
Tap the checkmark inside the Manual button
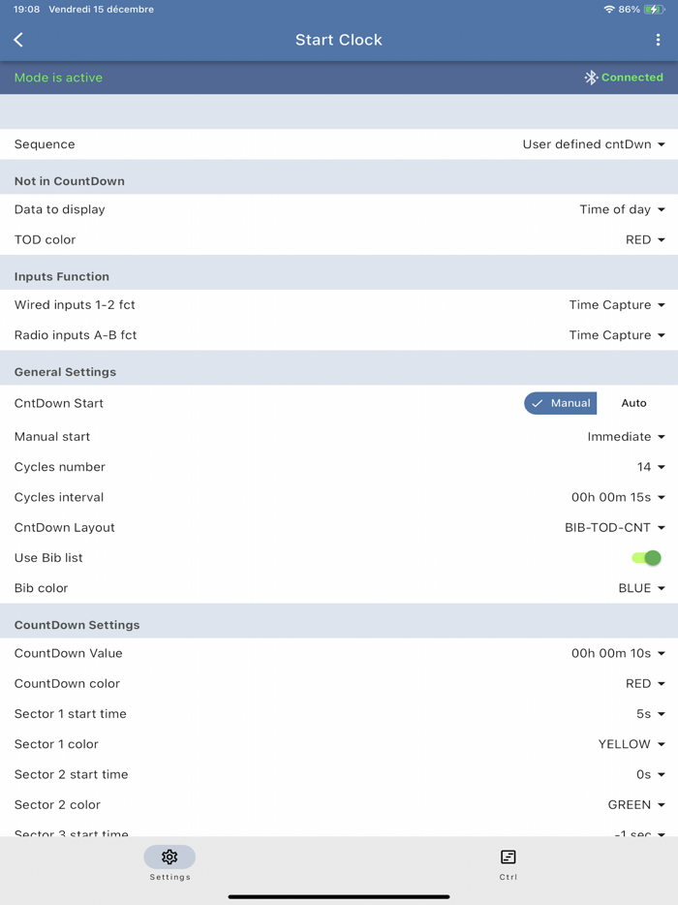point(537,403)
